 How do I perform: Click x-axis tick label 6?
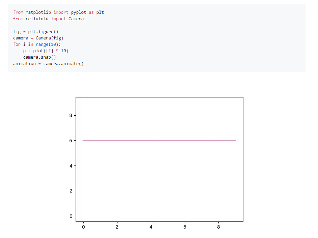[185, 227]
